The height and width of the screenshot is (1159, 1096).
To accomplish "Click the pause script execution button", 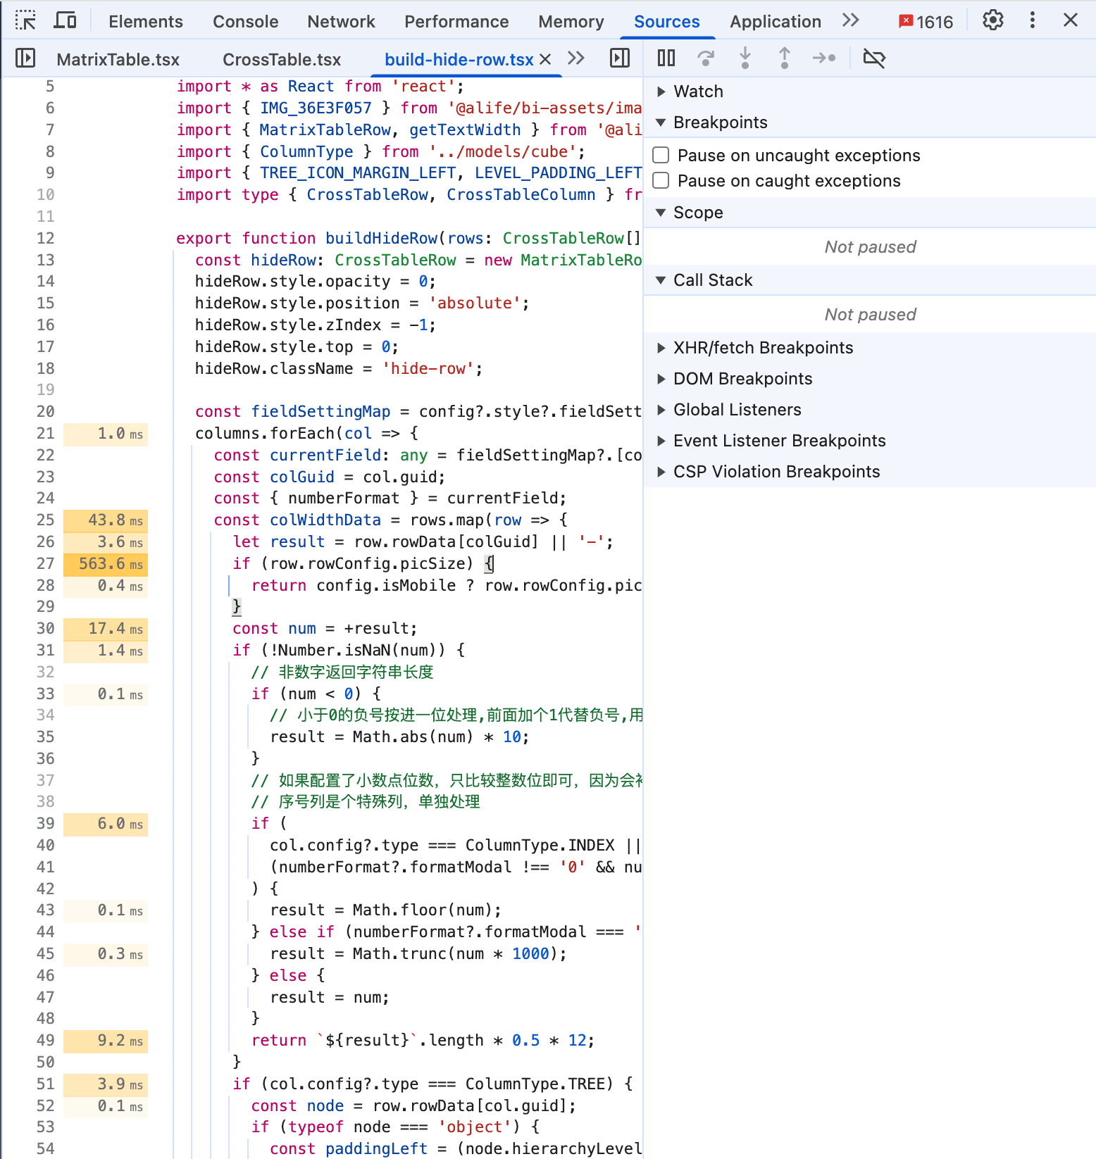I will pyautogui.click(x=666, y=58).
